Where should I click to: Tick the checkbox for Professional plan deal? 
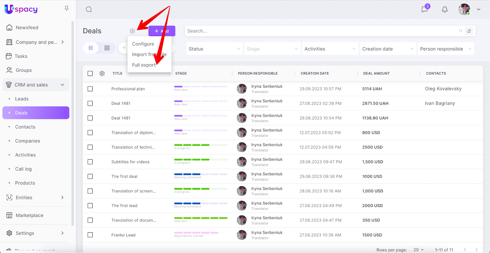[x=90, y=89]
